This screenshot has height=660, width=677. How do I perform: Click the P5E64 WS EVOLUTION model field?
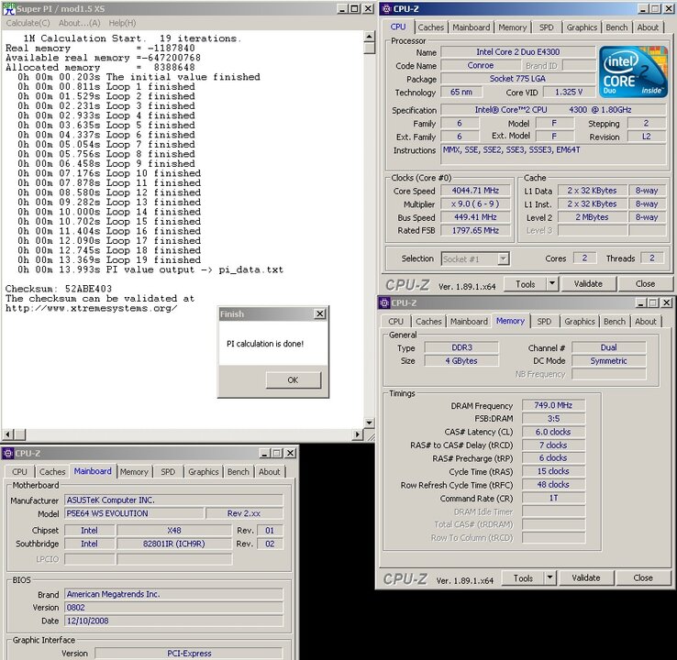(134, 513)
